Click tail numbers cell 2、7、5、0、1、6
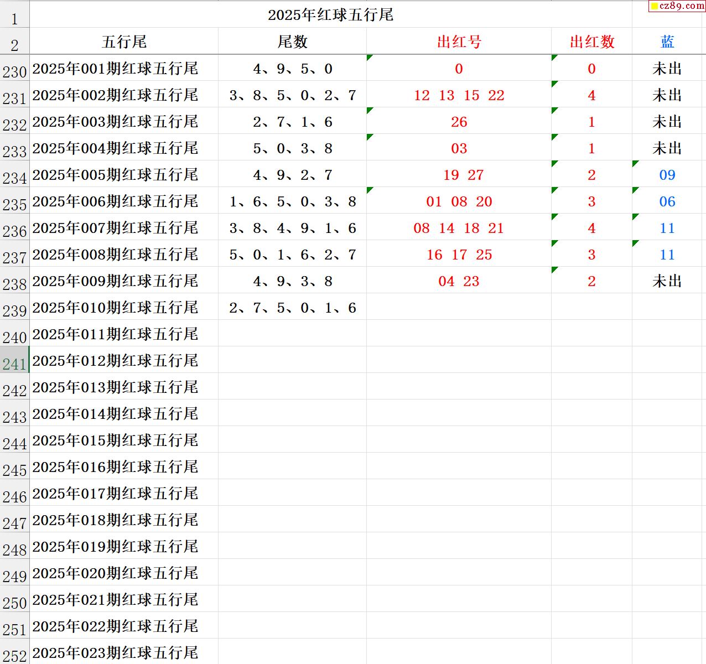 tap(292, 308)
